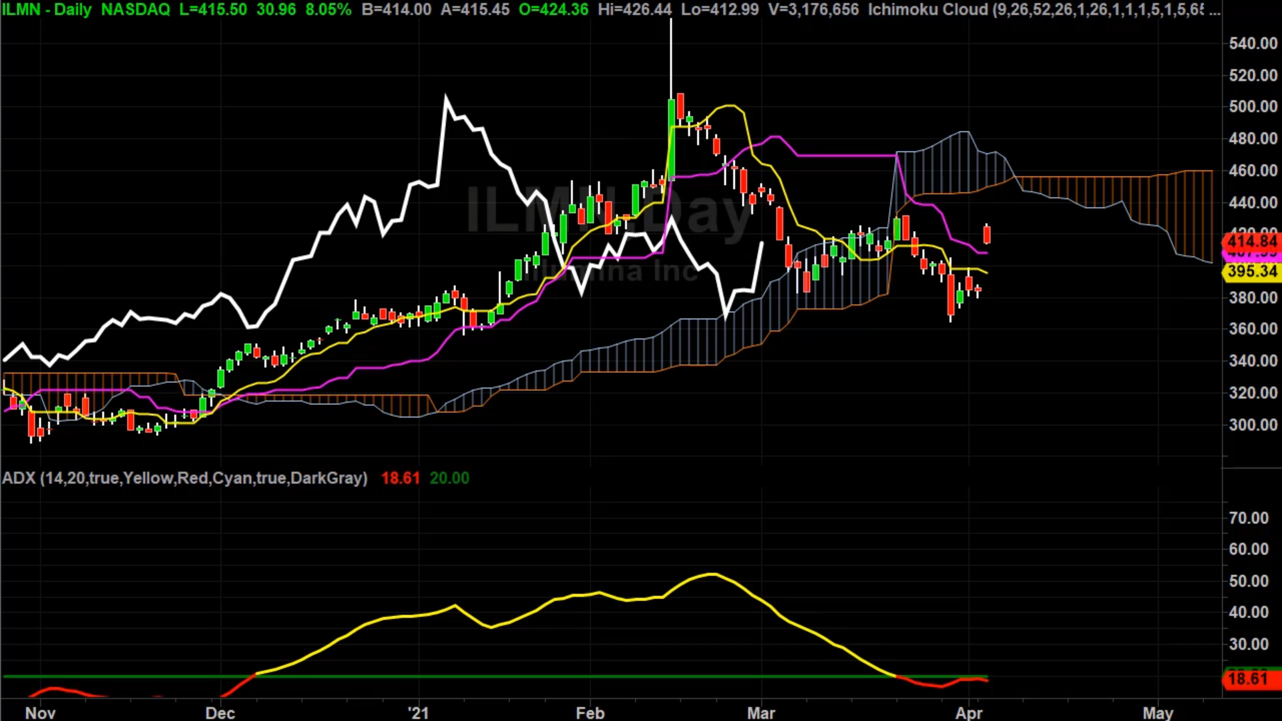The height and width of the screenshot is (721, 1282).
Task: Click the Apr date axis label
Action: pyautogui.click(x=969, y=712)
